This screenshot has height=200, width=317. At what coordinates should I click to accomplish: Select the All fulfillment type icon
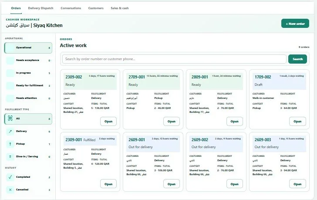[10, 119]
